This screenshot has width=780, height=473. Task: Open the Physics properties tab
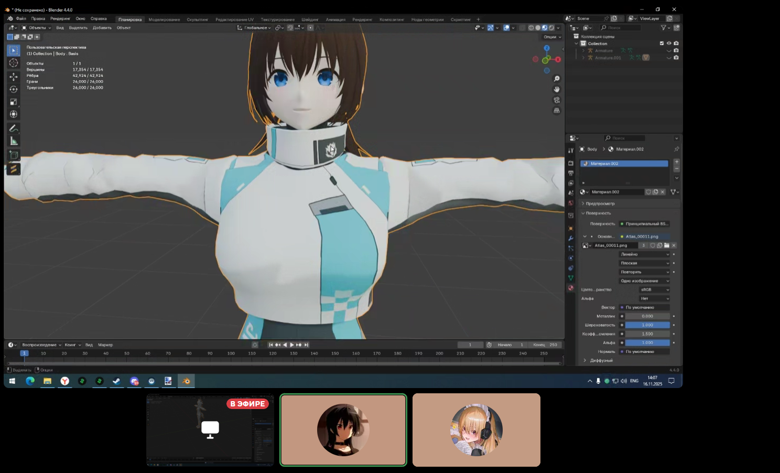pos(571,258)
